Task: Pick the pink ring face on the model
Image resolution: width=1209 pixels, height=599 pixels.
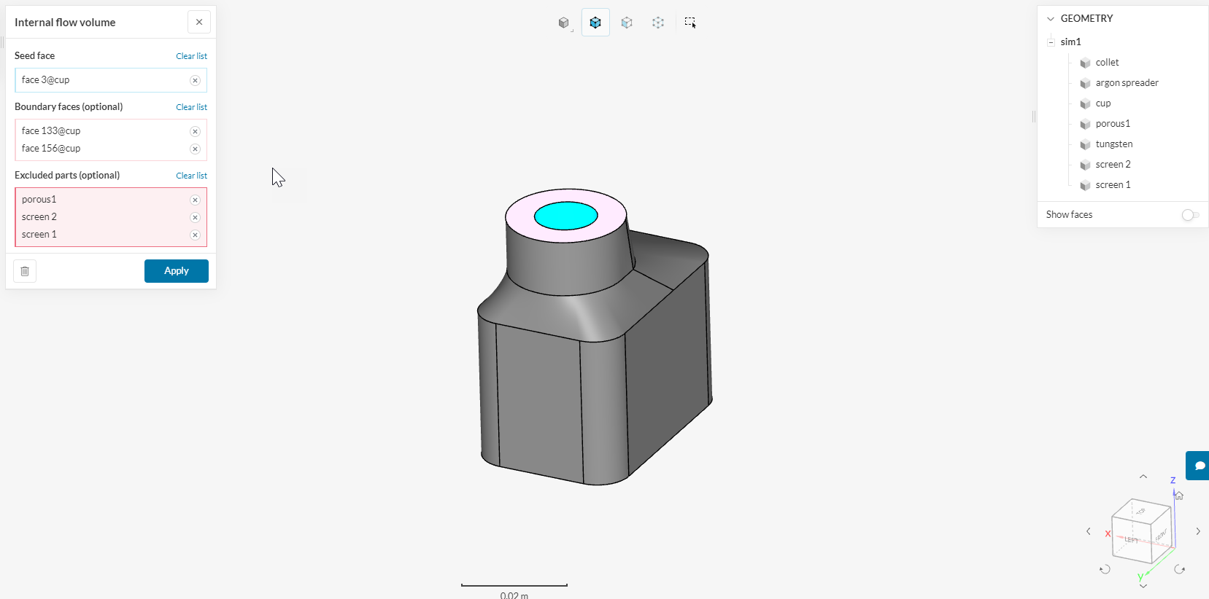Action: 519,217
